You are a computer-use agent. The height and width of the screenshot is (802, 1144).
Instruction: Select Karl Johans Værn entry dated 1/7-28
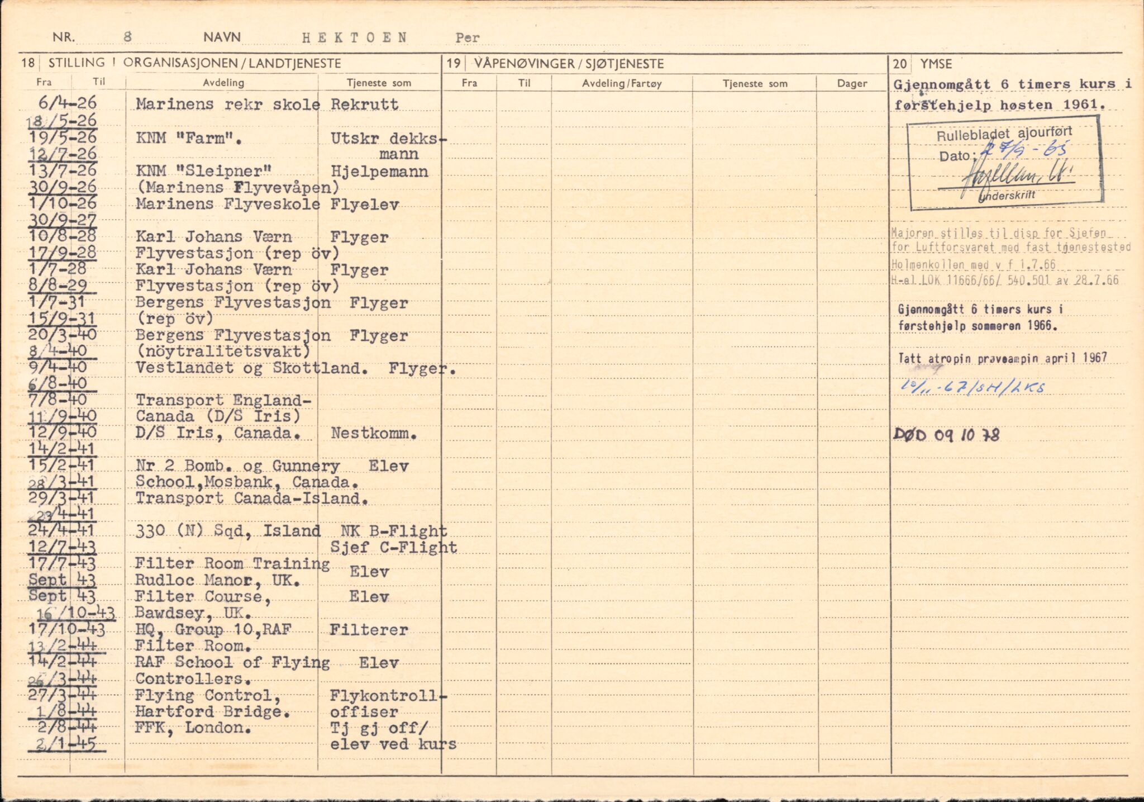coord(213,270)
